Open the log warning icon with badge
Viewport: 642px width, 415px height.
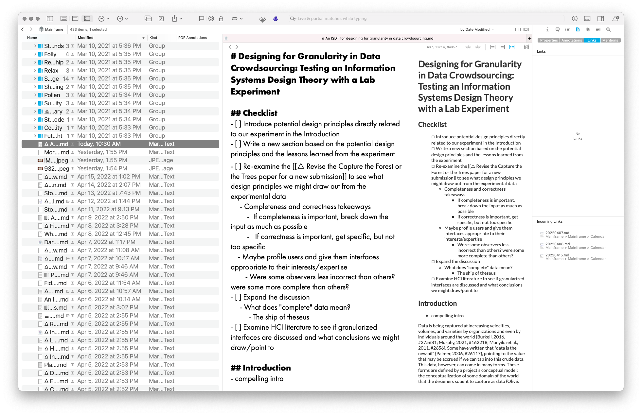(x=615, y=19)
